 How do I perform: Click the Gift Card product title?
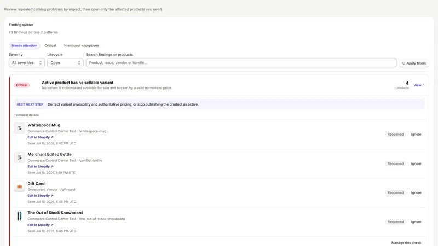click(x=36, y=184)
